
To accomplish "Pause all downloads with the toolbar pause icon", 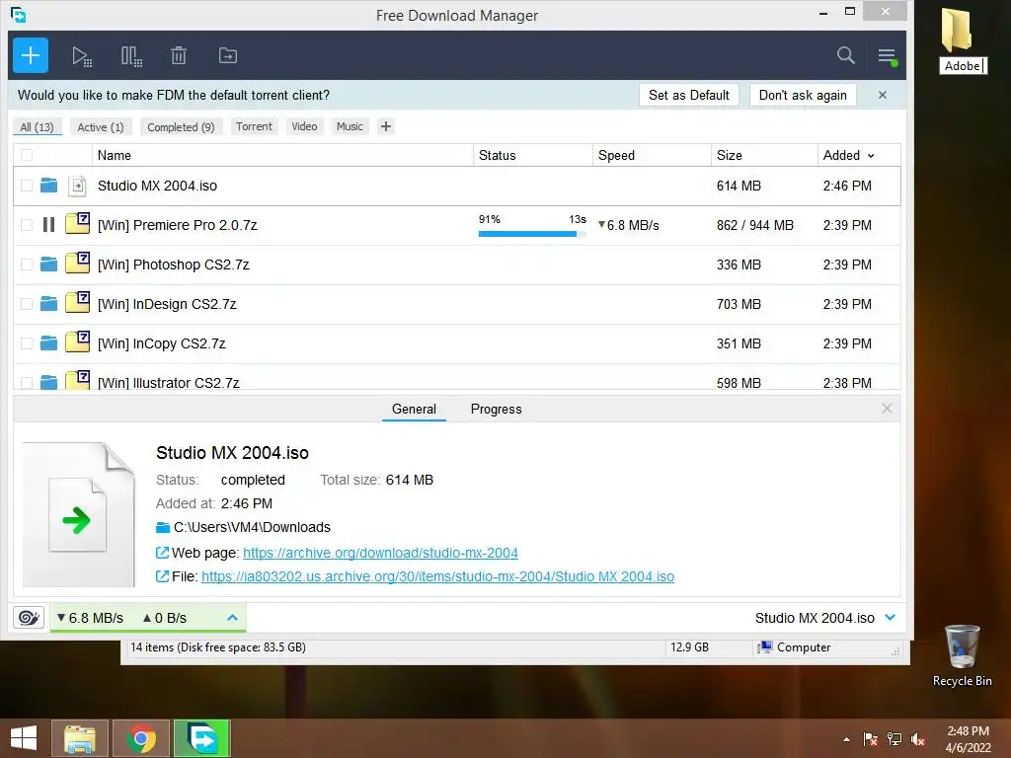I will coord(131,56).
